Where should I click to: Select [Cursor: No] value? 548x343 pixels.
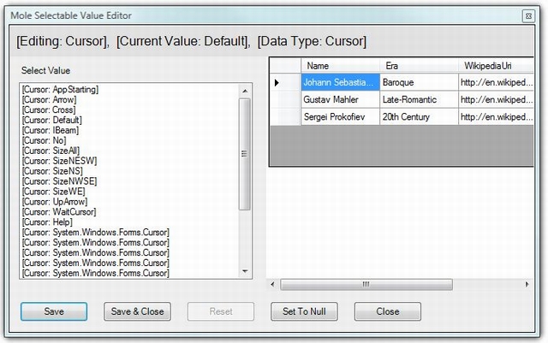click(44, 140)
